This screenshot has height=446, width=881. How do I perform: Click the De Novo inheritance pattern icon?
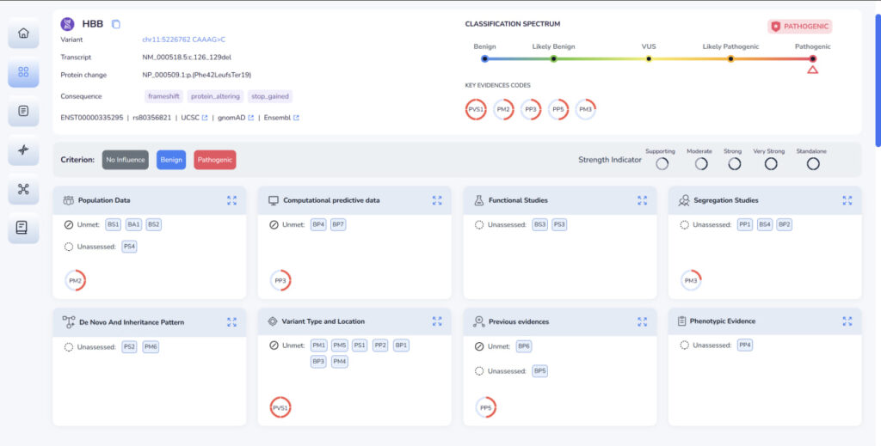coord(69,322)
